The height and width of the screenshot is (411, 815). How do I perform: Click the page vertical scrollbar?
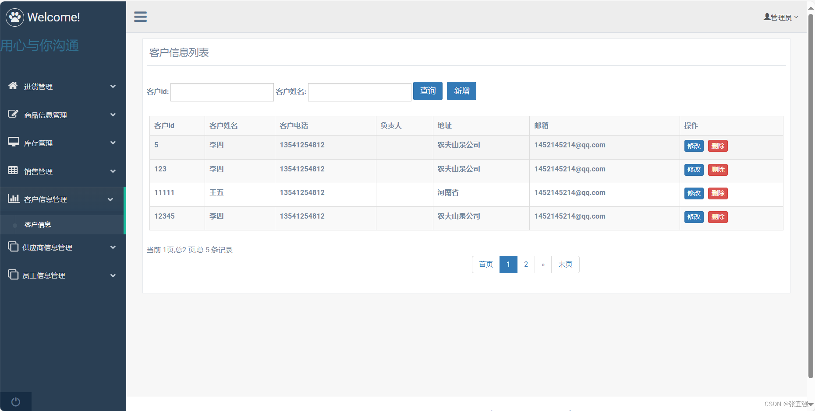(x=811, y=196)
